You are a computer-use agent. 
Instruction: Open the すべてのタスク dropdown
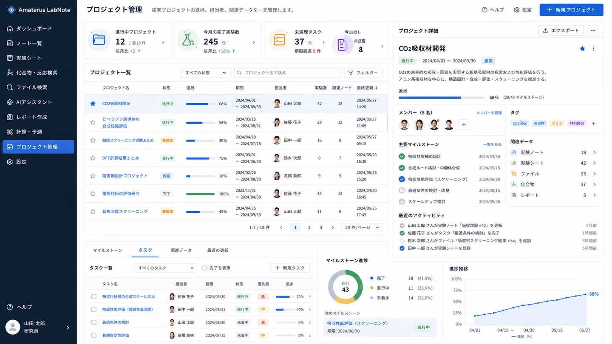pyautogui.click(x=165, y=268)
